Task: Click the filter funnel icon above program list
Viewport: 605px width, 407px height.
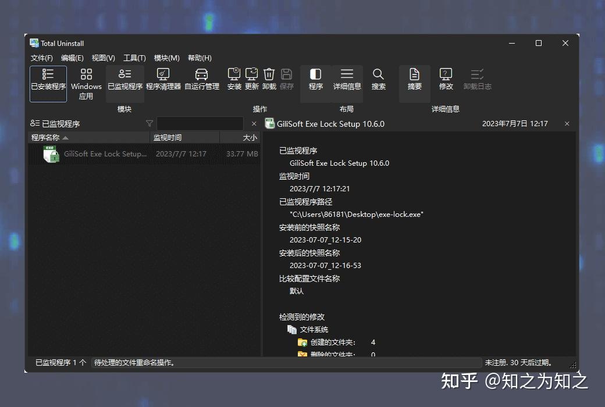Action: pos(150,123)
